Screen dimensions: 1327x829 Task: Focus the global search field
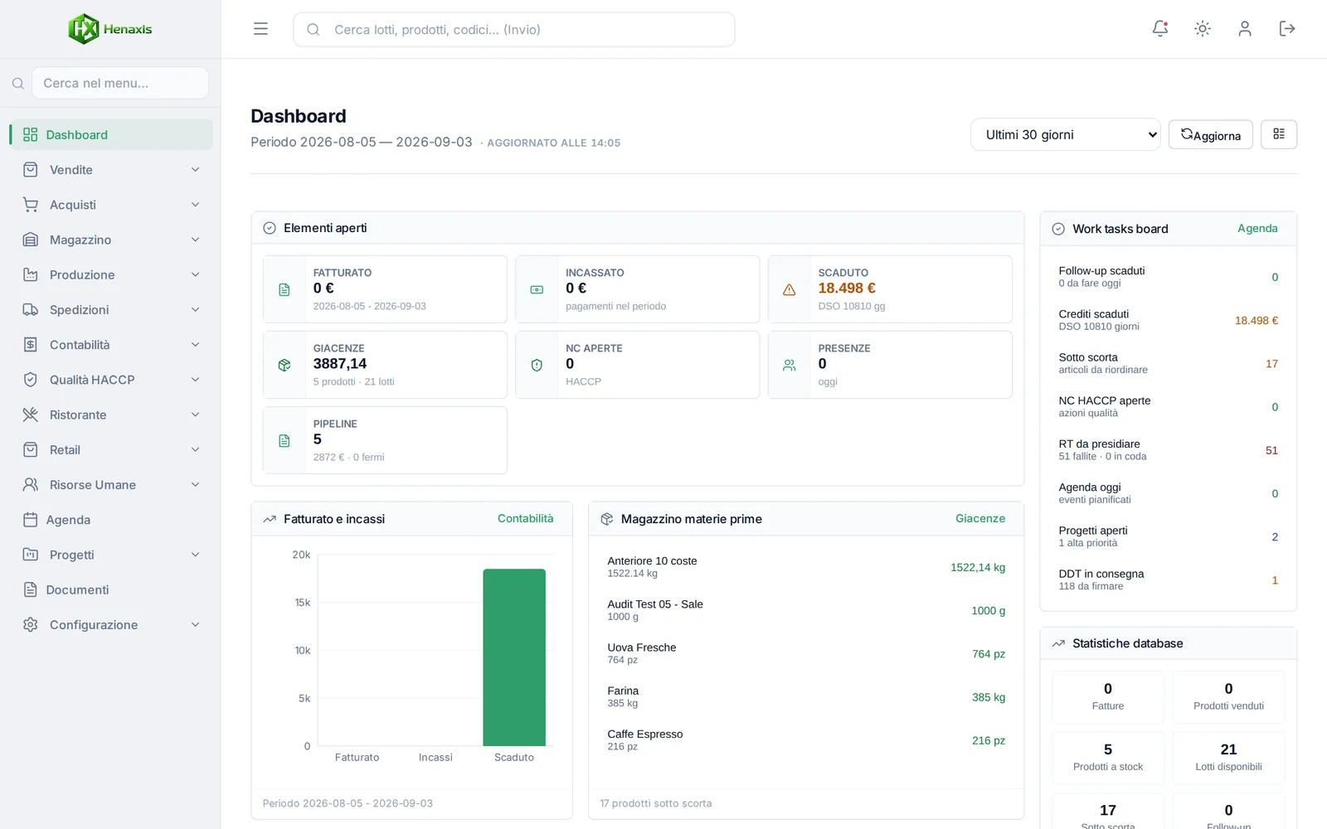[x=514, y=29]
